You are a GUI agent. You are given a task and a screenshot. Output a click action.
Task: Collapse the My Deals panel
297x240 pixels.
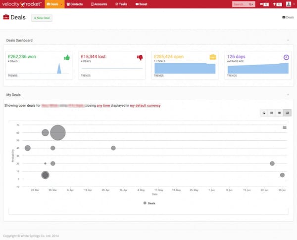point(288,95)
